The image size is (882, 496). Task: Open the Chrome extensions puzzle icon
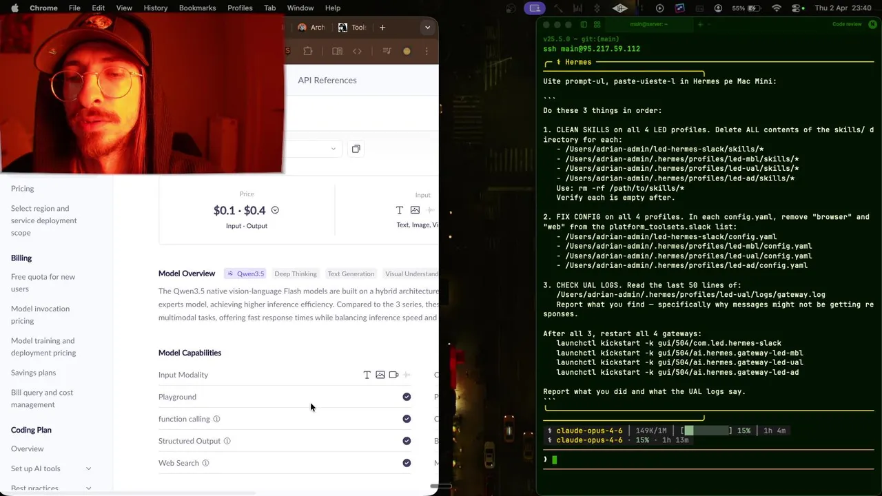[308, 51]
